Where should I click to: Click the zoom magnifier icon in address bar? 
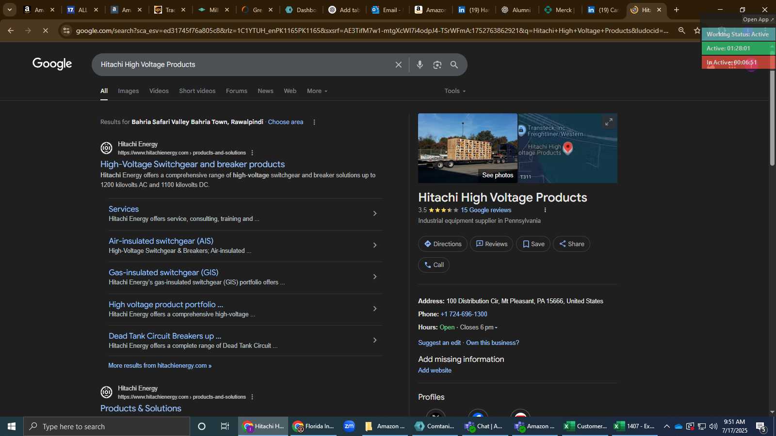[x=681, y=31]
